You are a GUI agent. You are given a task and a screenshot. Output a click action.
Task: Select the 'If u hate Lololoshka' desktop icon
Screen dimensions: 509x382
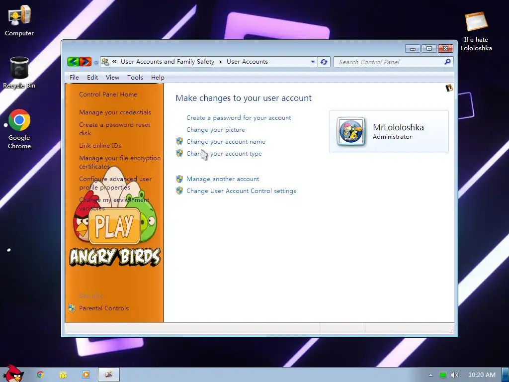[476, 31]
